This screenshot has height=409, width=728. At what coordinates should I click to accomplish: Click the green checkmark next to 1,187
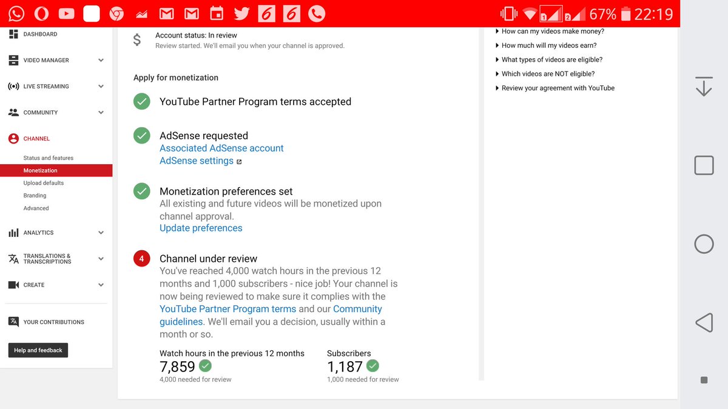tap(372, 365)
